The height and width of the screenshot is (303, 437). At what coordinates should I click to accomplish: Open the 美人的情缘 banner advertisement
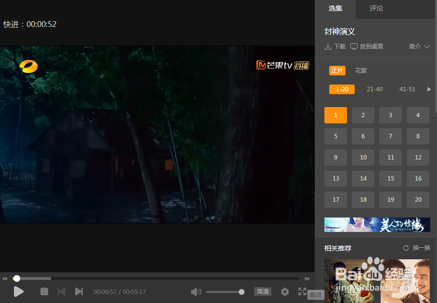(x=377, y=225)
